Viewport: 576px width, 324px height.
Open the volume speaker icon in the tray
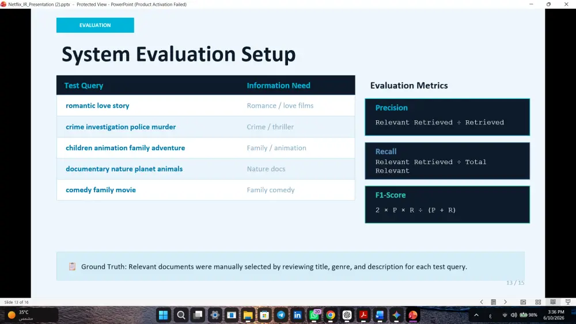click(514, 315)
